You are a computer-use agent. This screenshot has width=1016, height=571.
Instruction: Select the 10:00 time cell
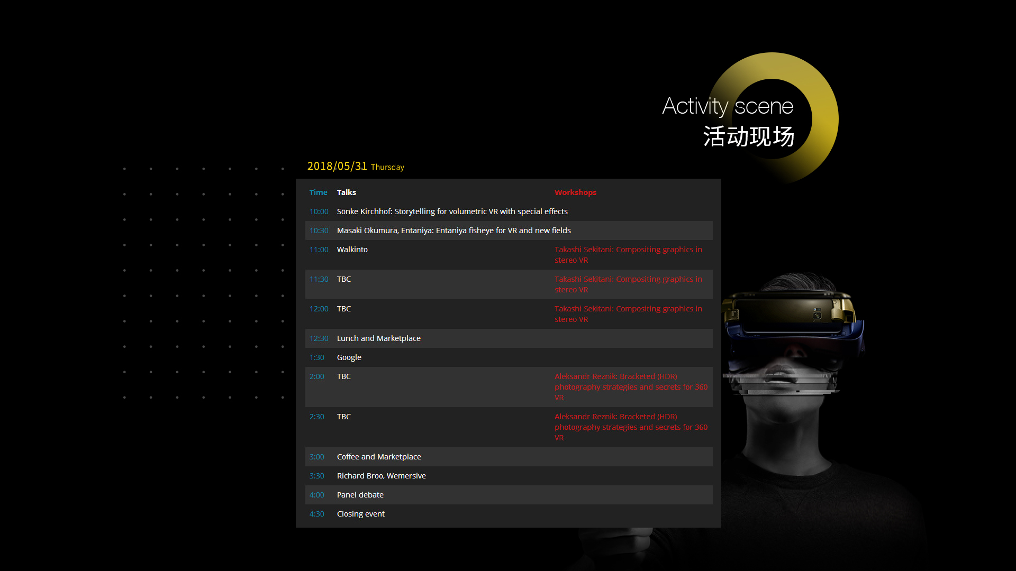319,211
